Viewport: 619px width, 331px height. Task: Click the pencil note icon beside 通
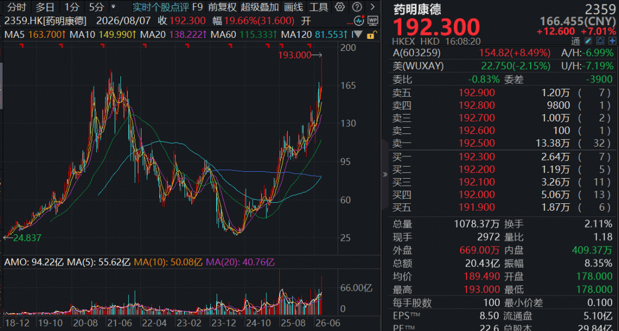[588, 41]
